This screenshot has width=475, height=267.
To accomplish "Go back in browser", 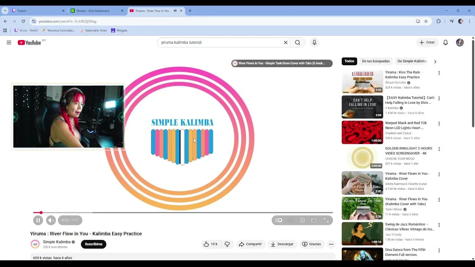I will pos(5,21).
